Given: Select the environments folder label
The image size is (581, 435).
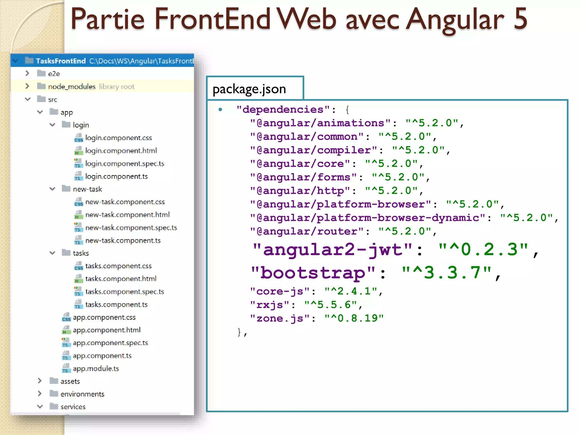Looking at the screenshot, I should (x=83, y=394).
